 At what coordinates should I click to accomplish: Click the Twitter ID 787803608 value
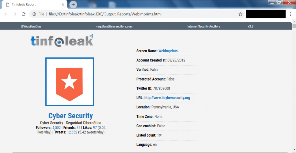[161, 88]
